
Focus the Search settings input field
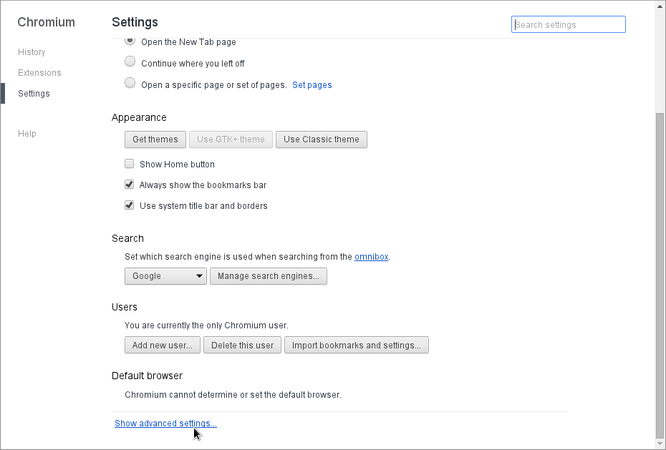[569, 25]
